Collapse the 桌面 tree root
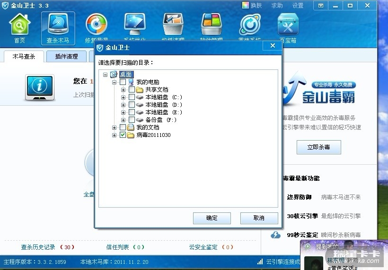 (105, 75)
